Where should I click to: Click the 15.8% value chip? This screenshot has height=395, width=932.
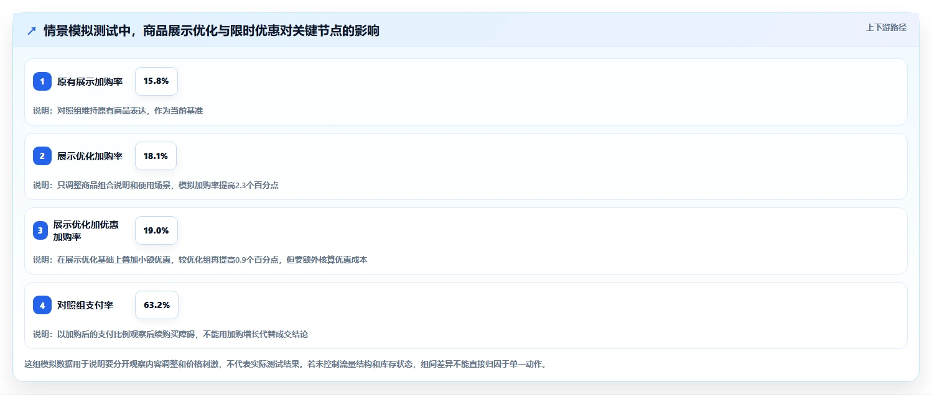coord(156,81)
